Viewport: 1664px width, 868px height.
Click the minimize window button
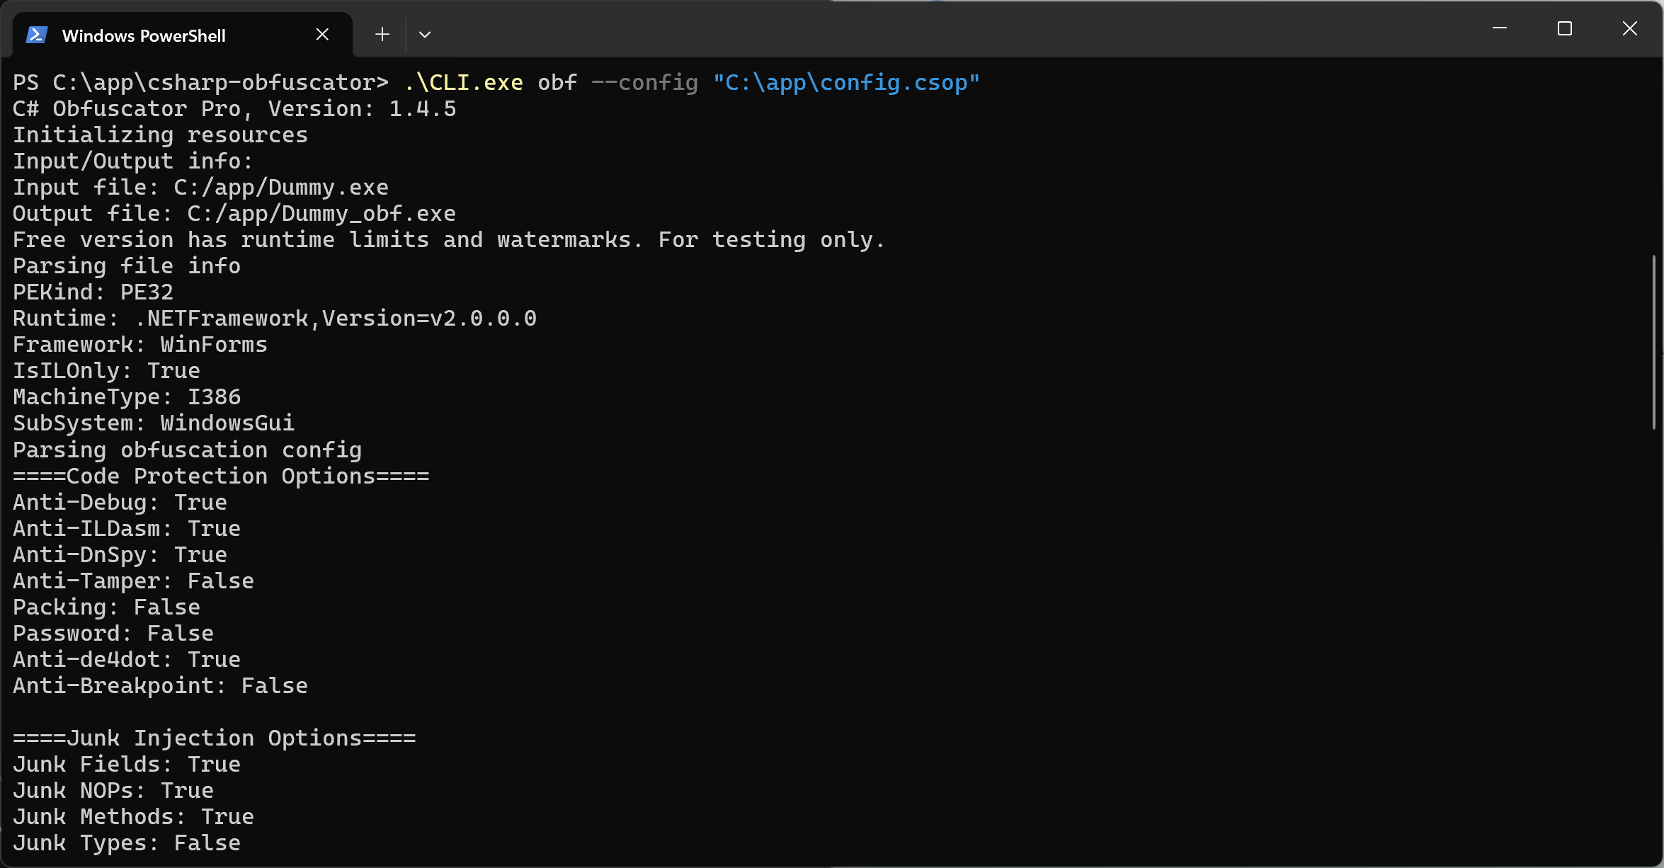1500,28
